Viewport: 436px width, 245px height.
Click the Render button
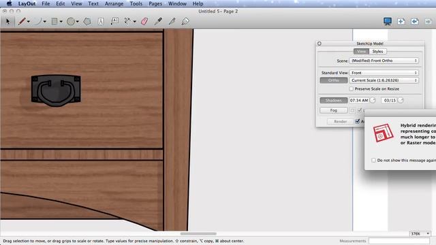coord(341,121)
